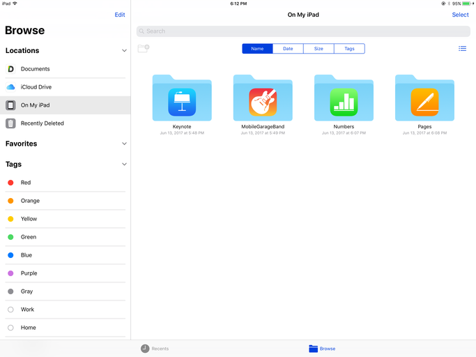The width and height of the screenshot is (476, 357).
Task: Tap the On My iPad title
Action: pyautogui.click(x=303, y=15)
